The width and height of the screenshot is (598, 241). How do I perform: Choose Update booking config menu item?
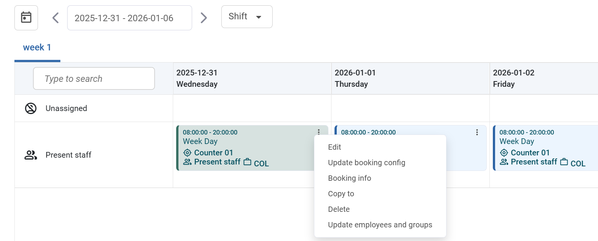[366, 163]
